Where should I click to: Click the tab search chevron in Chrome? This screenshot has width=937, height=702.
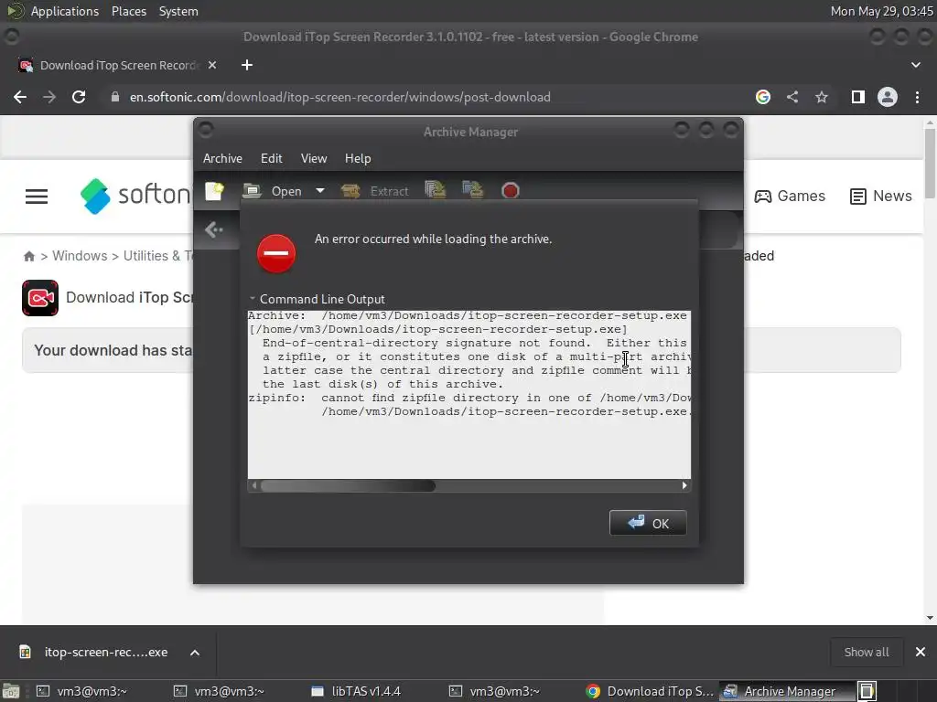click(915, 65)
